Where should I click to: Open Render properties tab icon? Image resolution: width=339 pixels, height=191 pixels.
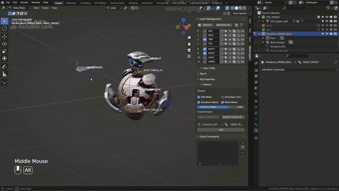coord(256,71)
